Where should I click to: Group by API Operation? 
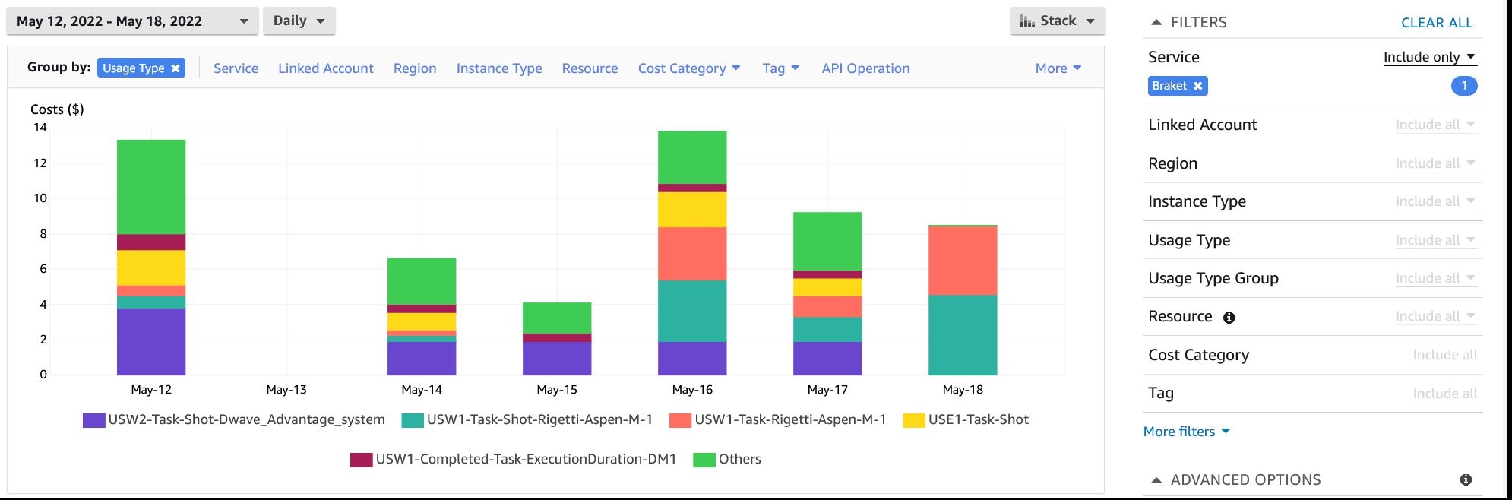(865, 68)
